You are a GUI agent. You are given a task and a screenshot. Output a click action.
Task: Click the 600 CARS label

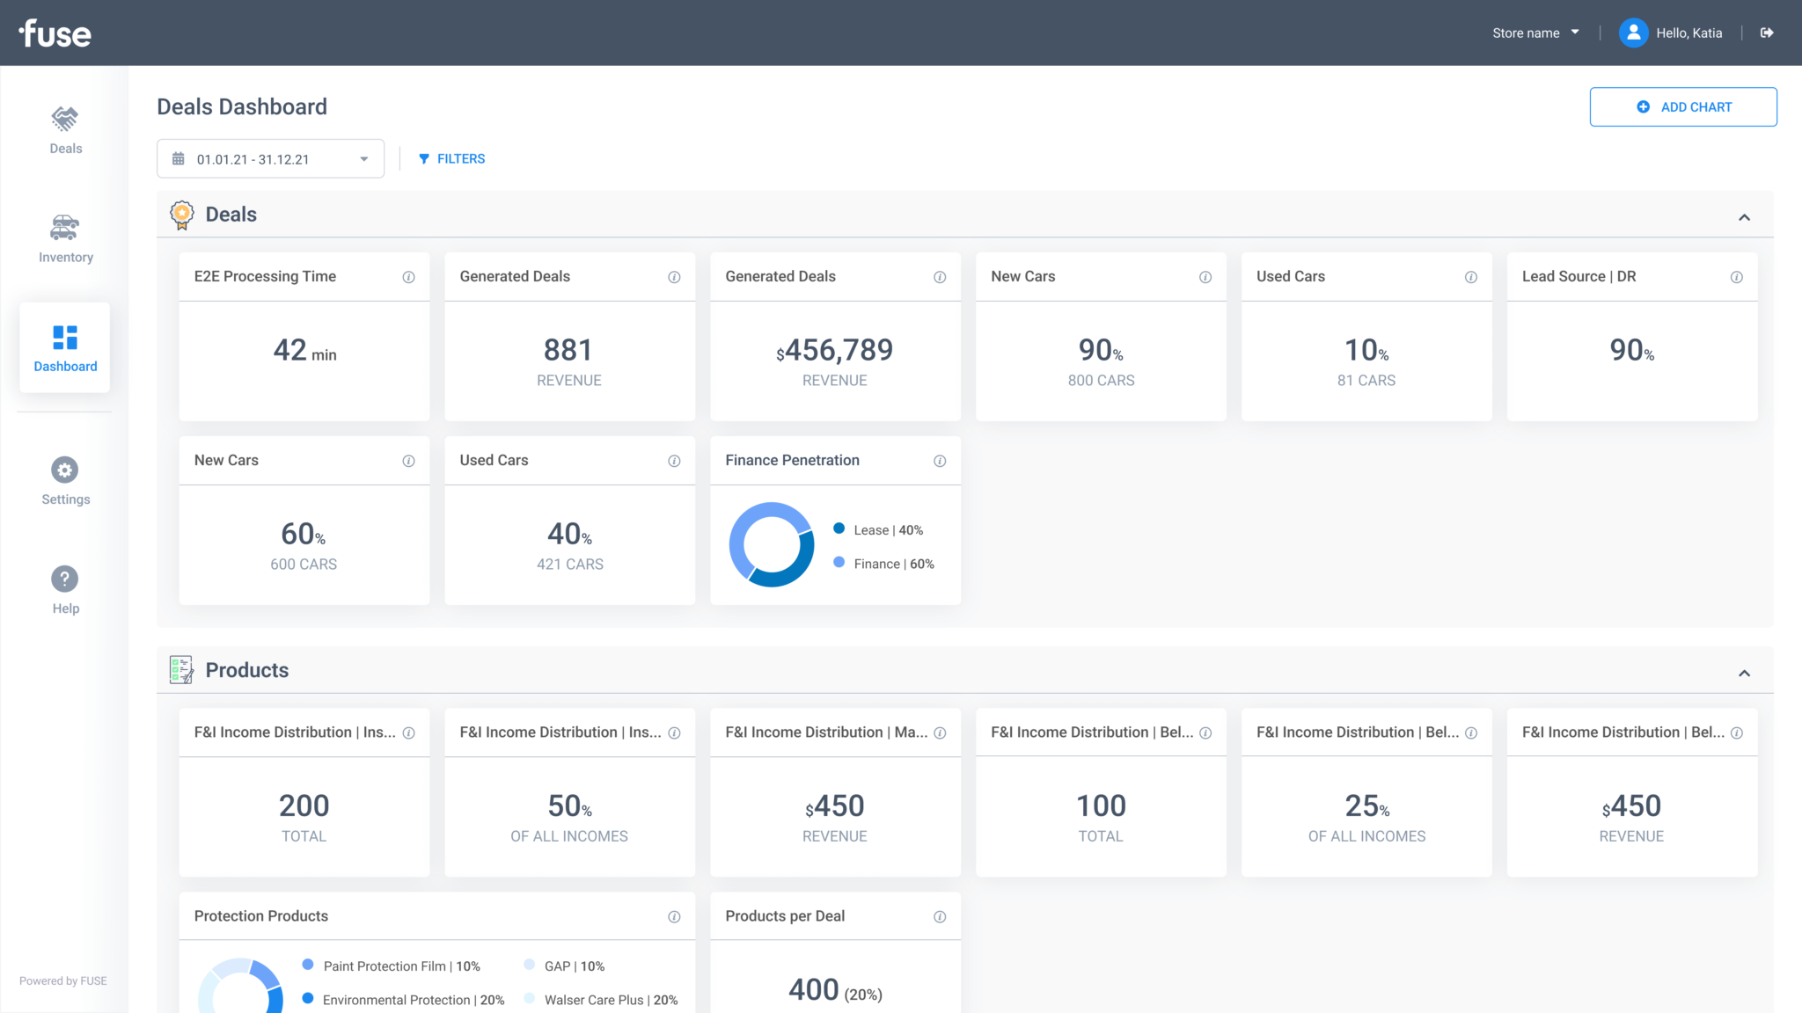304,565
